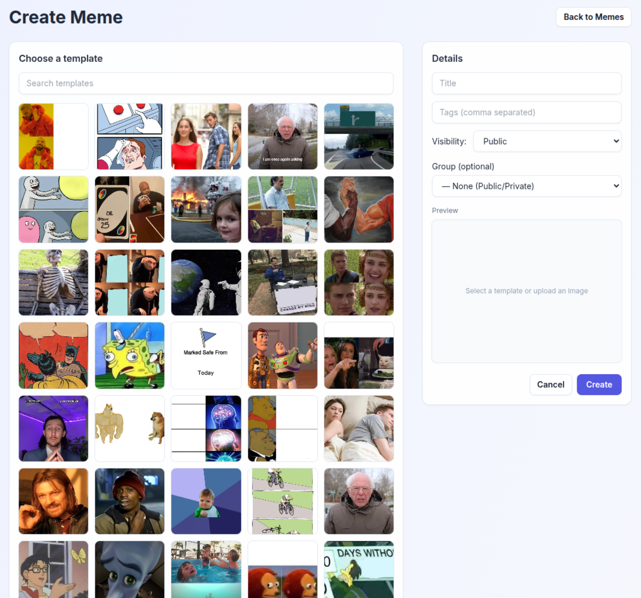The width and height of the screenshot is (641, 598).
Task: Choose the Left Exit highway ramp template
Action: click(x=359, y=136)
